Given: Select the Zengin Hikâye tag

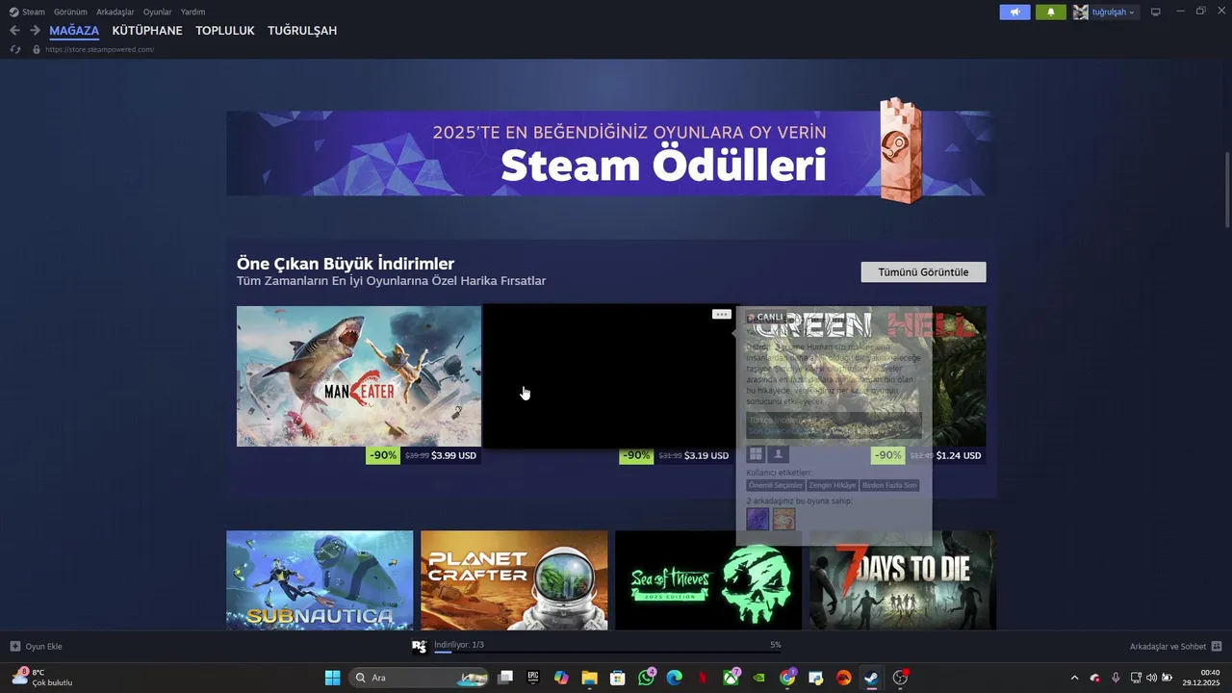Looking at the screenshot, I should tap(832, 485).
